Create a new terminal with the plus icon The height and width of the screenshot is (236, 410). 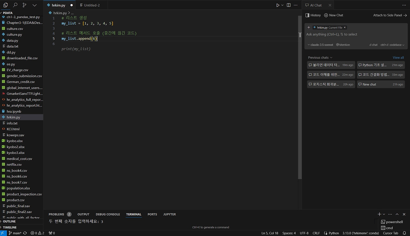[379, 214]
